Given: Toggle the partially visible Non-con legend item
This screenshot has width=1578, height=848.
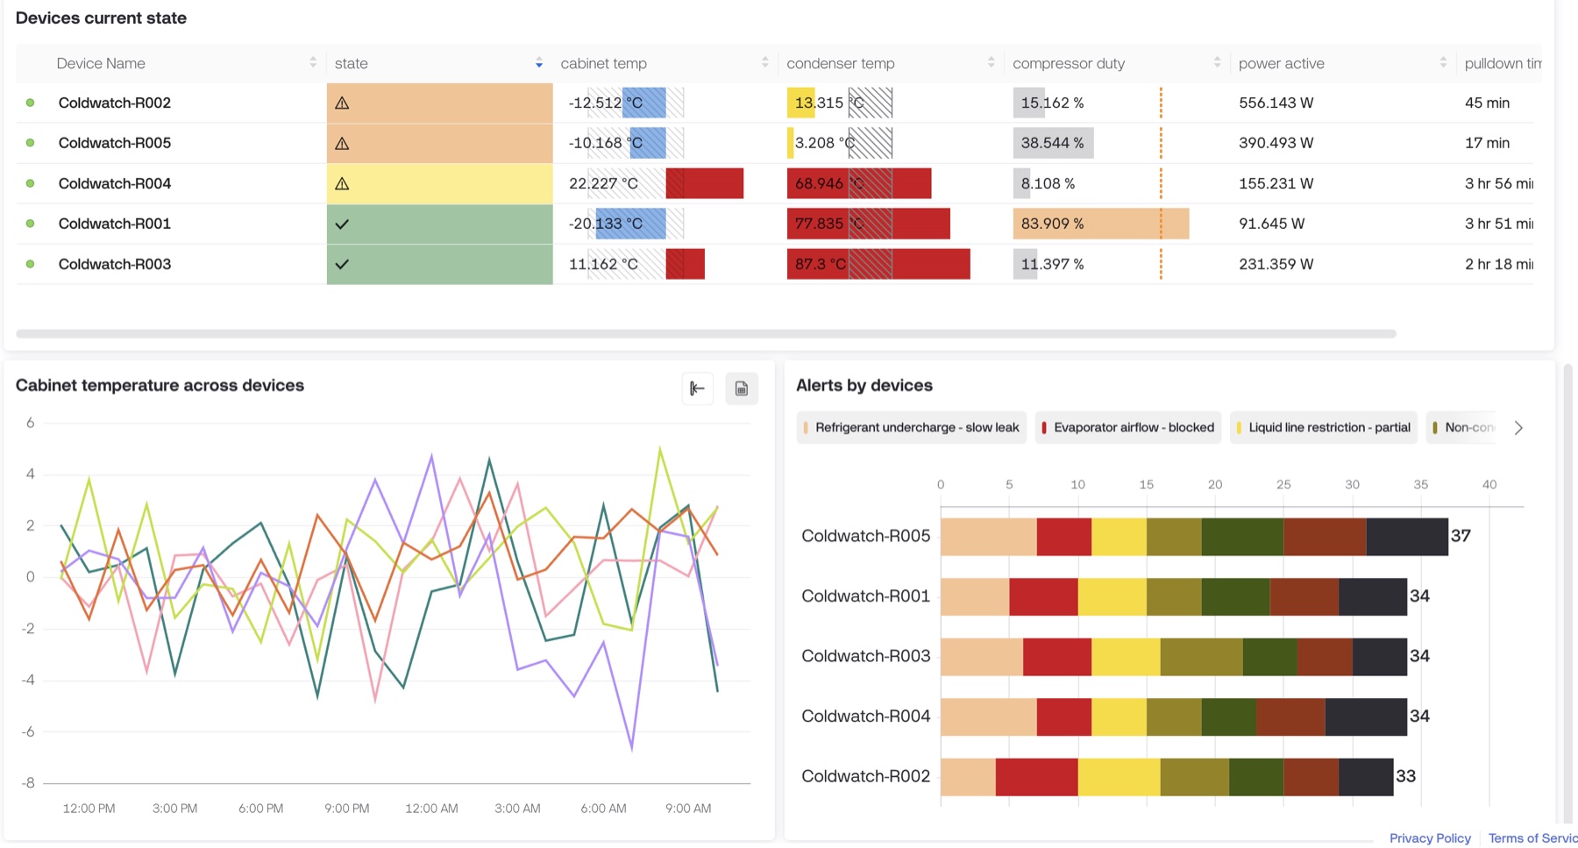Looking at the screenshot, I should 1461,428.
